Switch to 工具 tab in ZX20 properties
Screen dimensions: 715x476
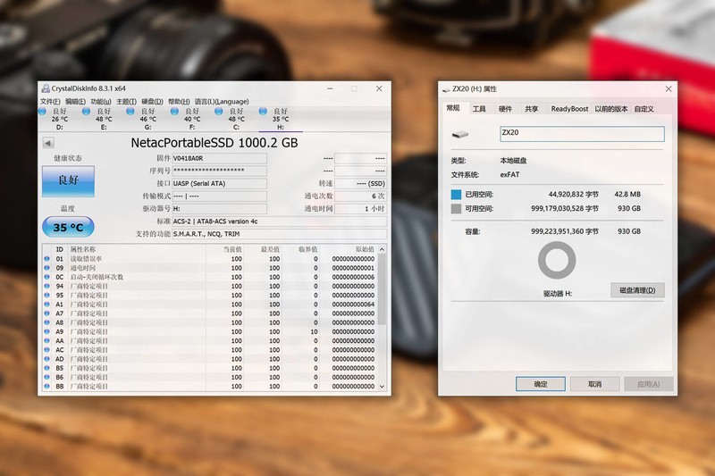tap(479, 109)
